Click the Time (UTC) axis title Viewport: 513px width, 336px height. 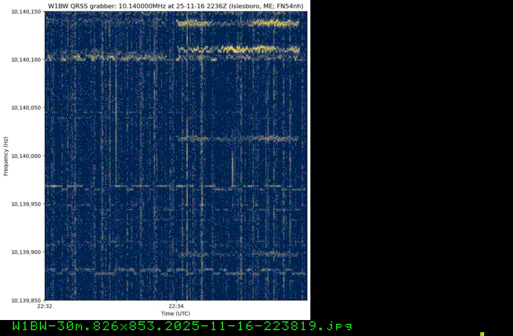pos(176,314)
